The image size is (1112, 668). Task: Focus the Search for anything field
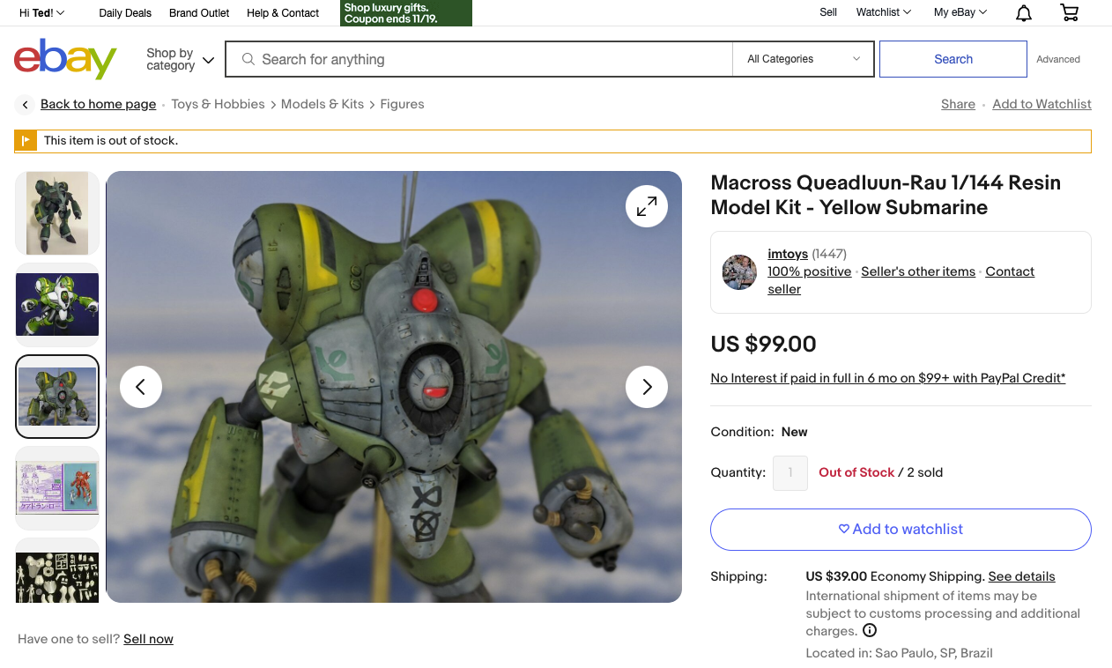(479, 59)
